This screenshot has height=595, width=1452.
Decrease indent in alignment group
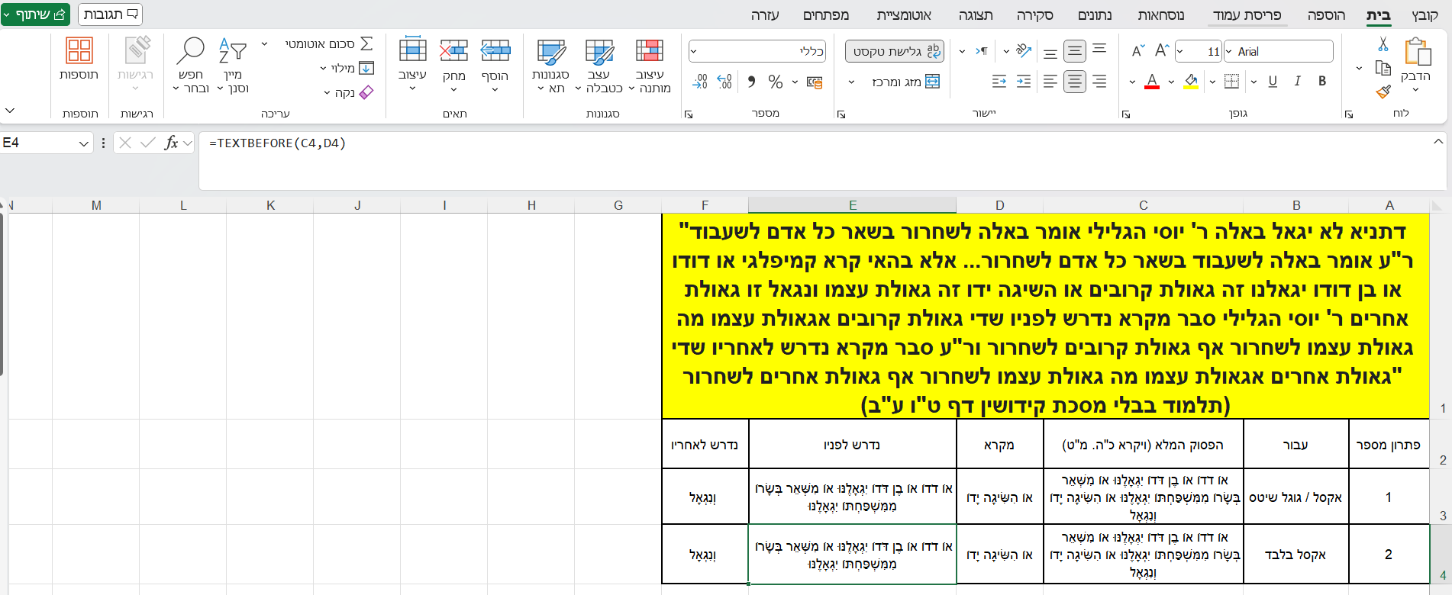pos(1024,82)
